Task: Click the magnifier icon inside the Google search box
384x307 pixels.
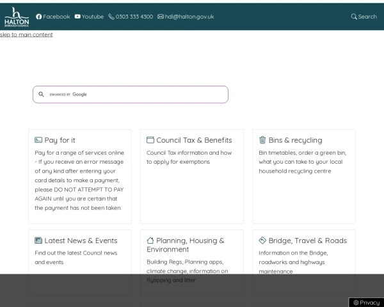Action: [41, 95]
